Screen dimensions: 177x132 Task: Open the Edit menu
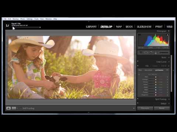point(10,19)
